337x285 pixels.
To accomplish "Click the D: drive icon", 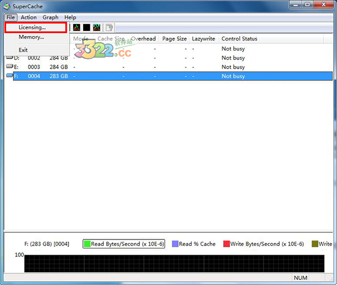I will click(x=9, y=57).
